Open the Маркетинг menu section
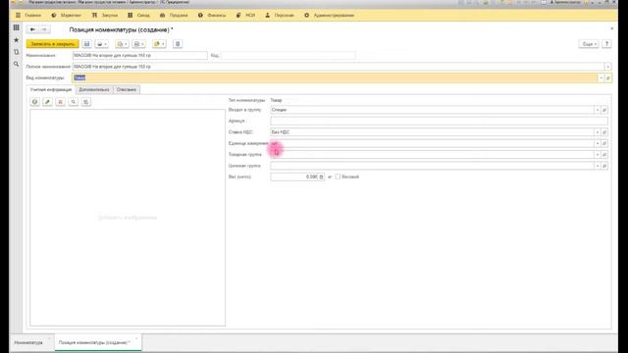The width and height of the screenshot is (628, 353). (67, 16)
